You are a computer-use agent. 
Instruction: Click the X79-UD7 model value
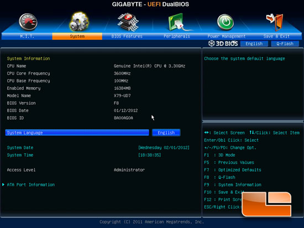click(122, 96)
